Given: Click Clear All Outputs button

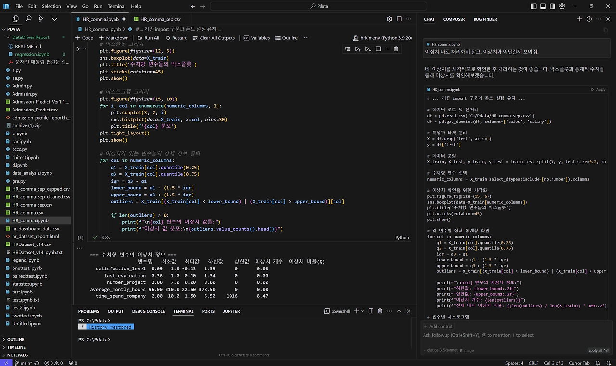Looking at the screenshot, I should tap(214, 38).
